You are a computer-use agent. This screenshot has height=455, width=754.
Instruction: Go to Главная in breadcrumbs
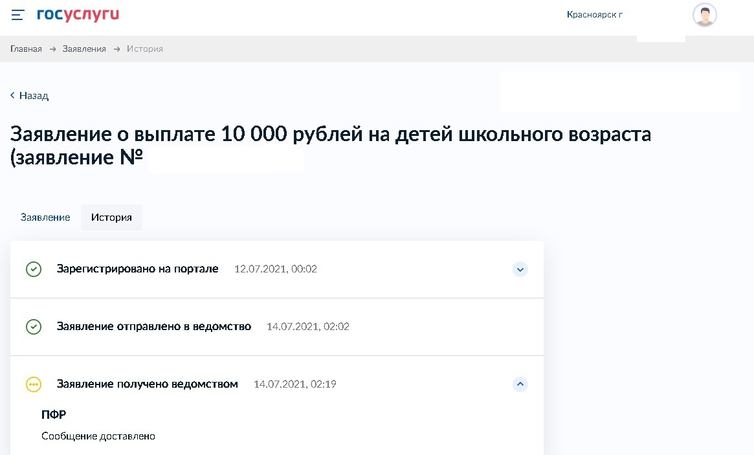coord(26,49)
